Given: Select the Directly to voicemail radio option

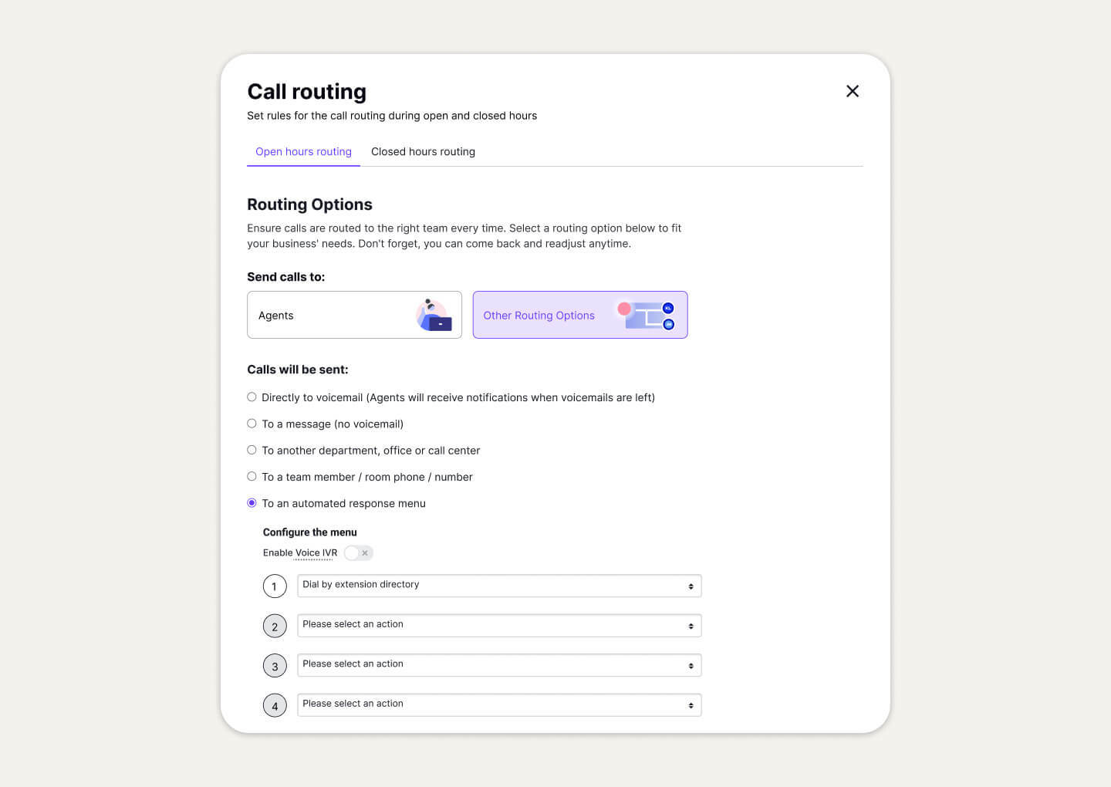Looking at the screenshot, I should click(252, 397).
